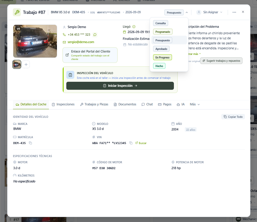
Task: Click the kilometers gauge icon
Action: (15, 175)
